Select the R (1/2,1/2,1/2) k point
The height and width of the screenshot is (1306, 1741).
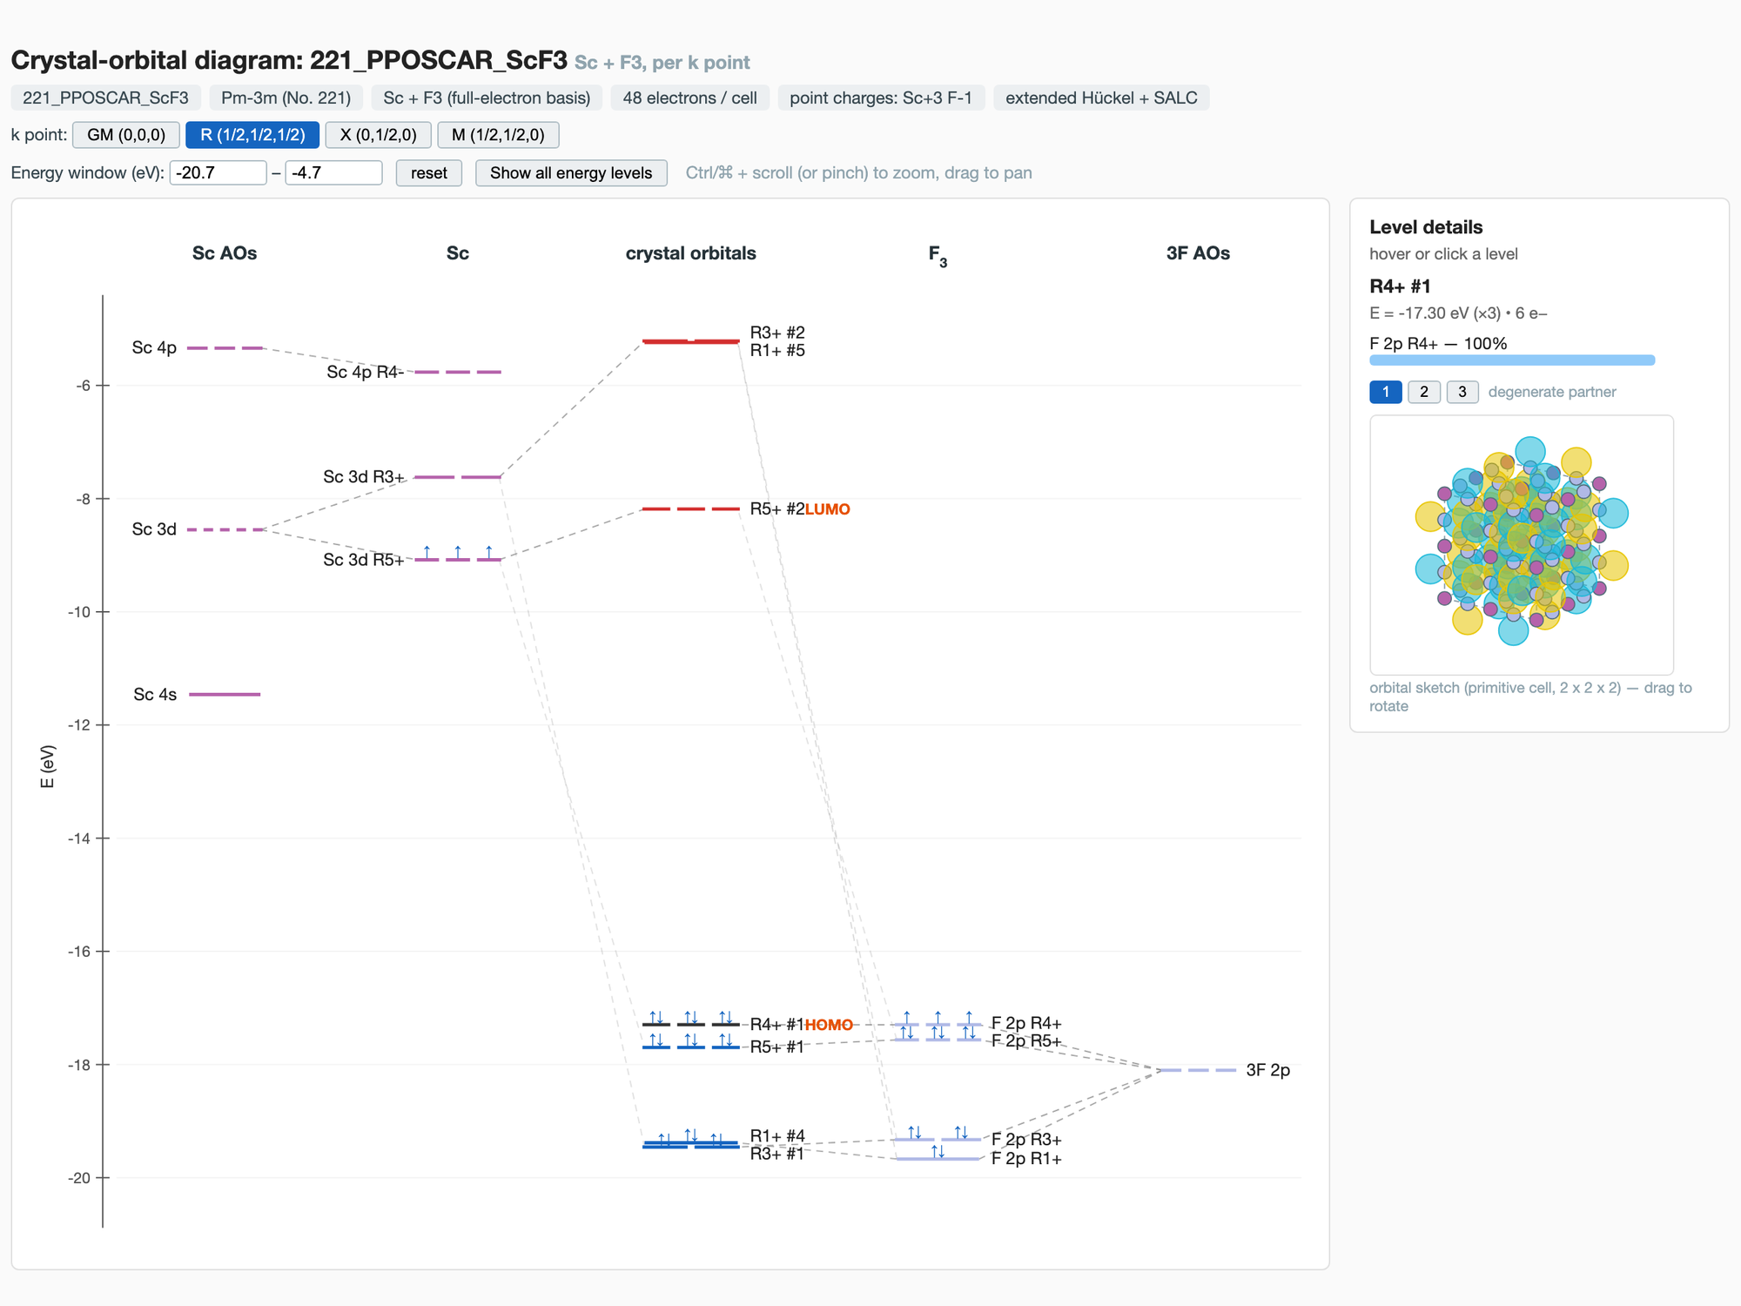[x=252, y=135]
